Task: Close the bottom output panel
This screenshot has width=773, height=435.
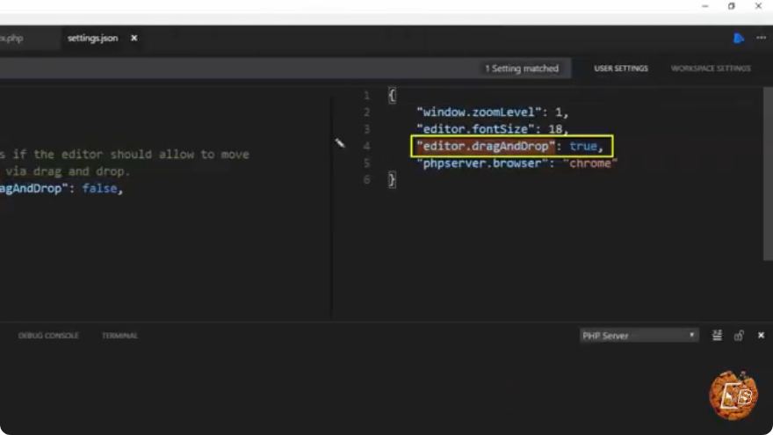Action: 761,336
